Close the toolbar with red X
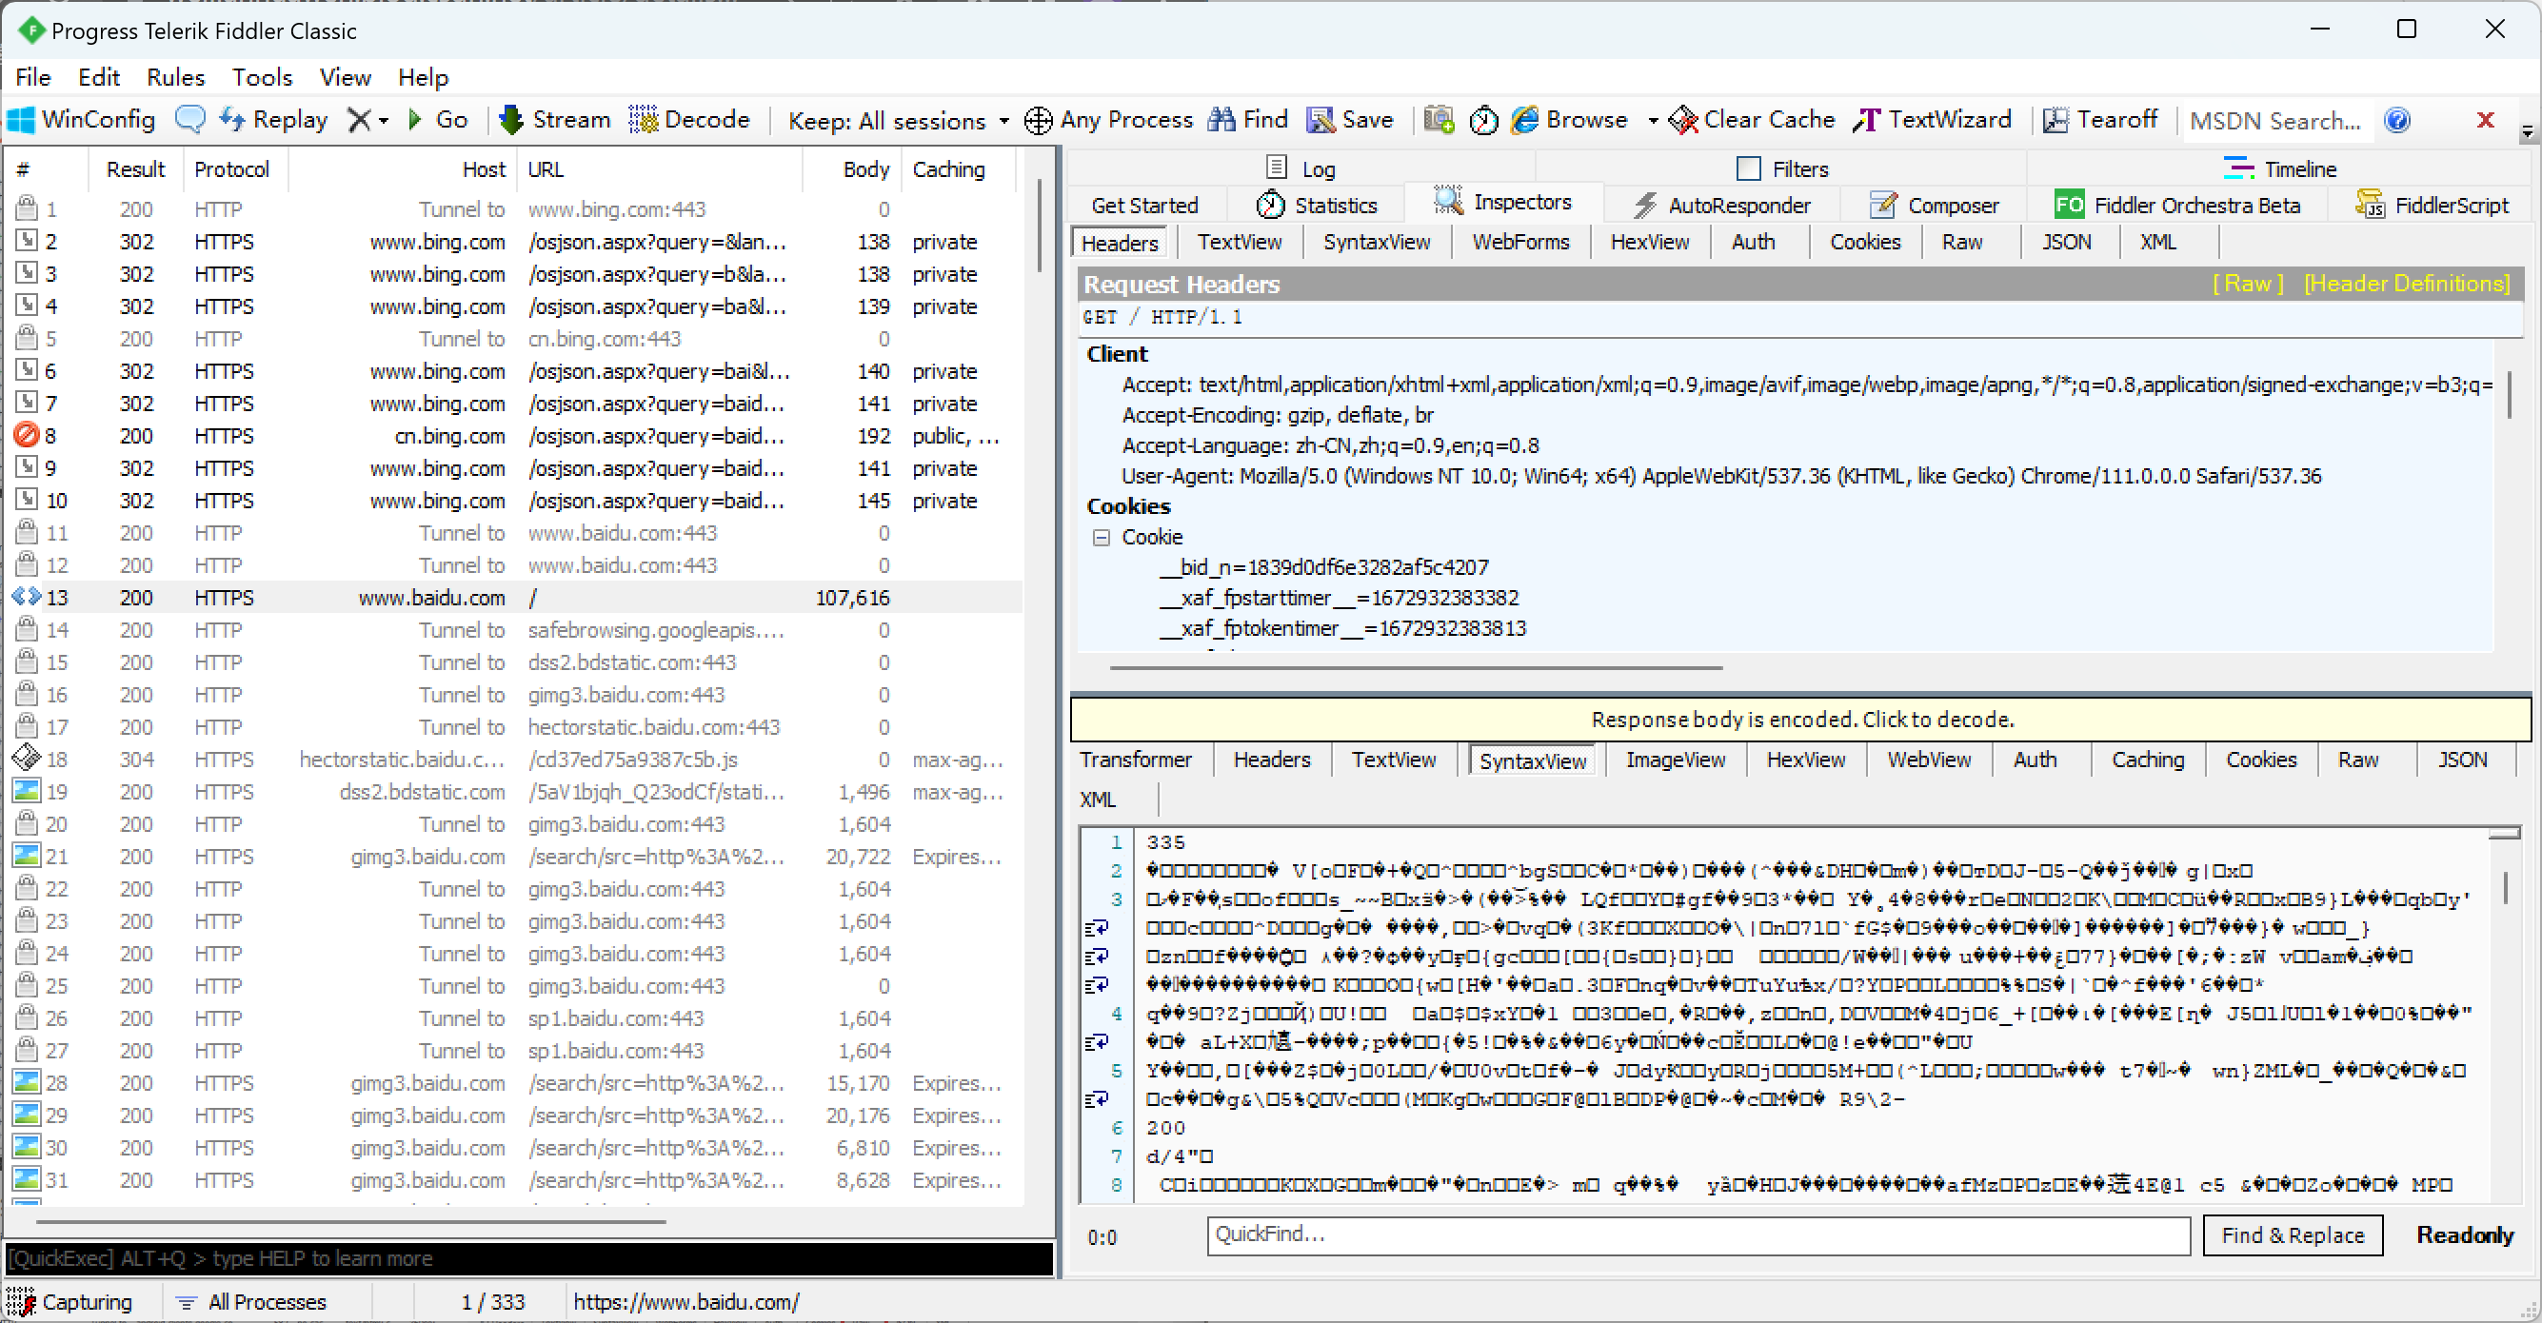The image size is (2542, 1323). 2485,120
